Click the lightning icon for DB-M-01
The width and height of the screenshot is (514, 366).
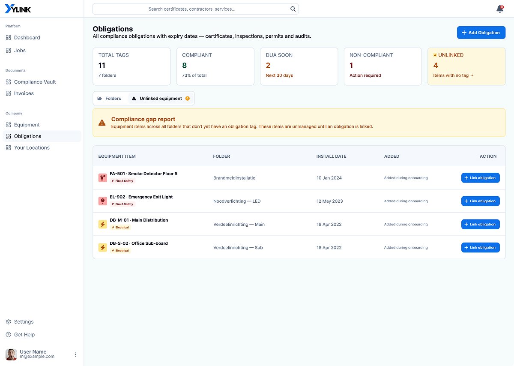click(x=103, y=224)
